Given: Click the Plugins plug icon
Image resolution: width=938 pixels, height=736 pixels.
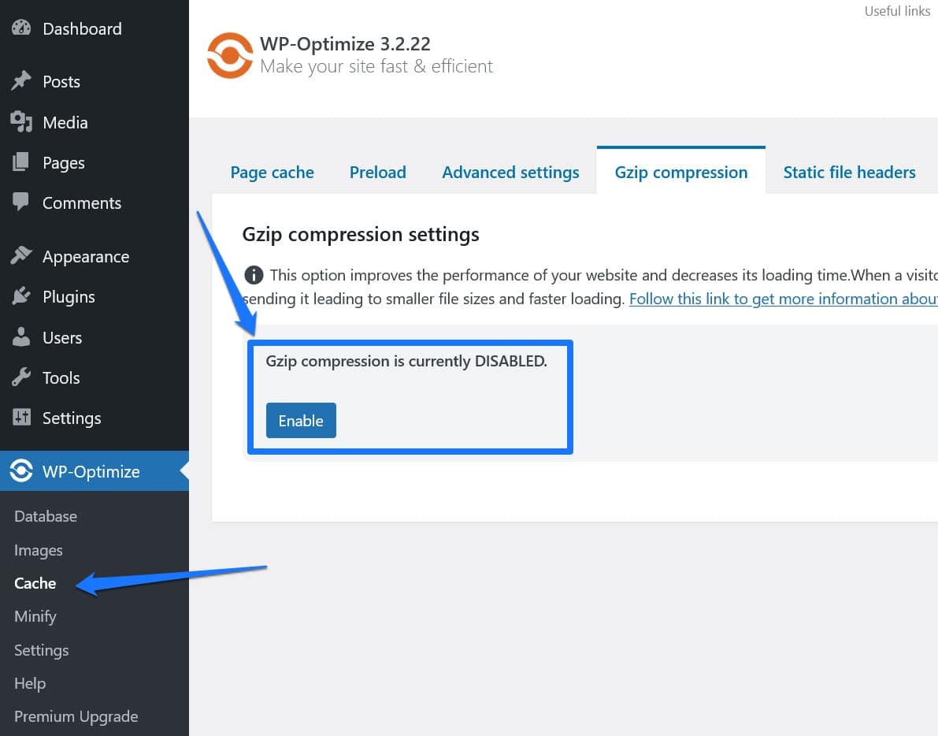Looking at the screenshot, I should (21, 296).
